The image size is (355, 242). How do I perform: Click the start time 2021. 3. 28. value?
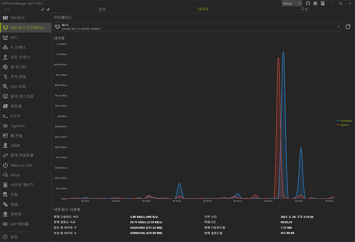[297, 217]
